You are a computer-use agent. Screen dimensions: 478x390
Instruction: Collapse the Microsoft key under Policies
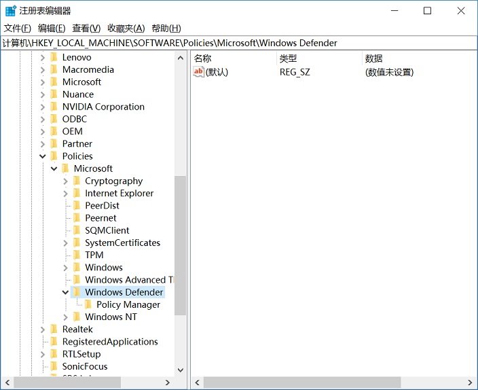(54, 169)
